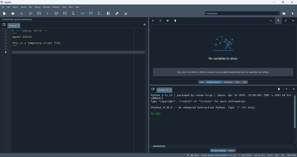Debug the current cell icon

pos(91,13)
